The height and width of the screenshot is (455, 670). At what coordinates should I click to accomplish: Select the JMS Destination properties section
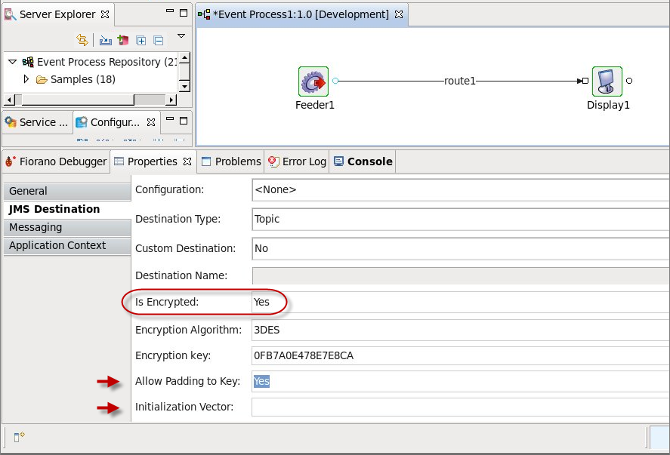click(67, 209)
